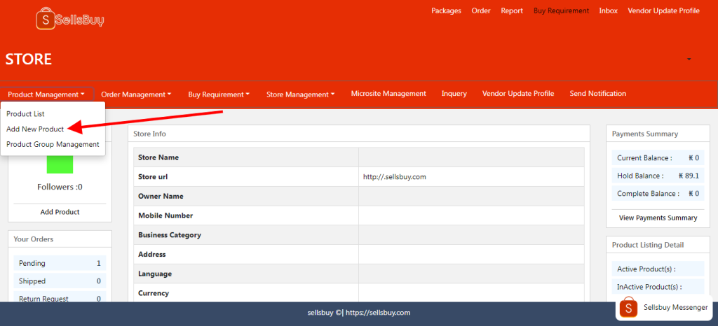Open the https://sellsbuy.com footer link
The width and height of the screenshot is (718, 326).
pos(378,313)
